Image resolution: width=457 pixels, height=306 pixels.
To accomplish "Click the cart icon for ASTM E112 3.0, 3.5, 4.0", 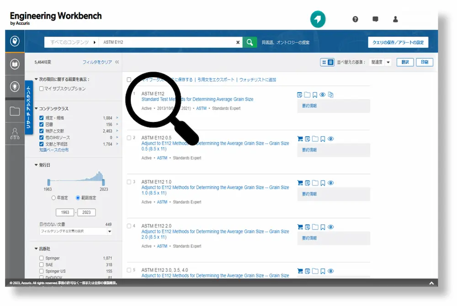I will 300,271.
